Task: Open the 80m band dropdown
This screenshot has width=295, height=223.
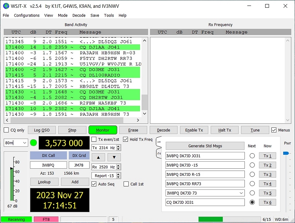Action: click(24, 143)
